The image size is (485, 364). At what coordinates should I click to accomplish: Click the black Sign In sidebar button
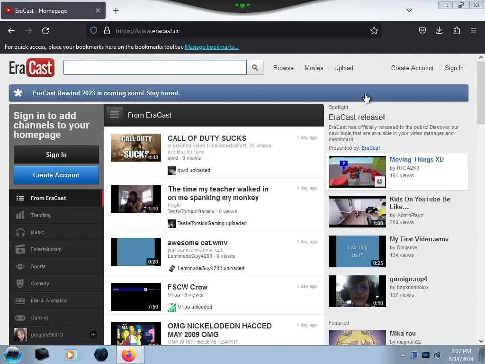click(x=56, y=155)
